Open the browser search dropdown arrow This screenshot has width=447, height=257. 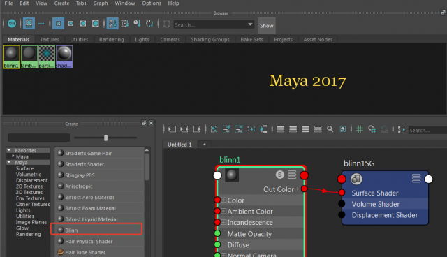tap(250, 24)
